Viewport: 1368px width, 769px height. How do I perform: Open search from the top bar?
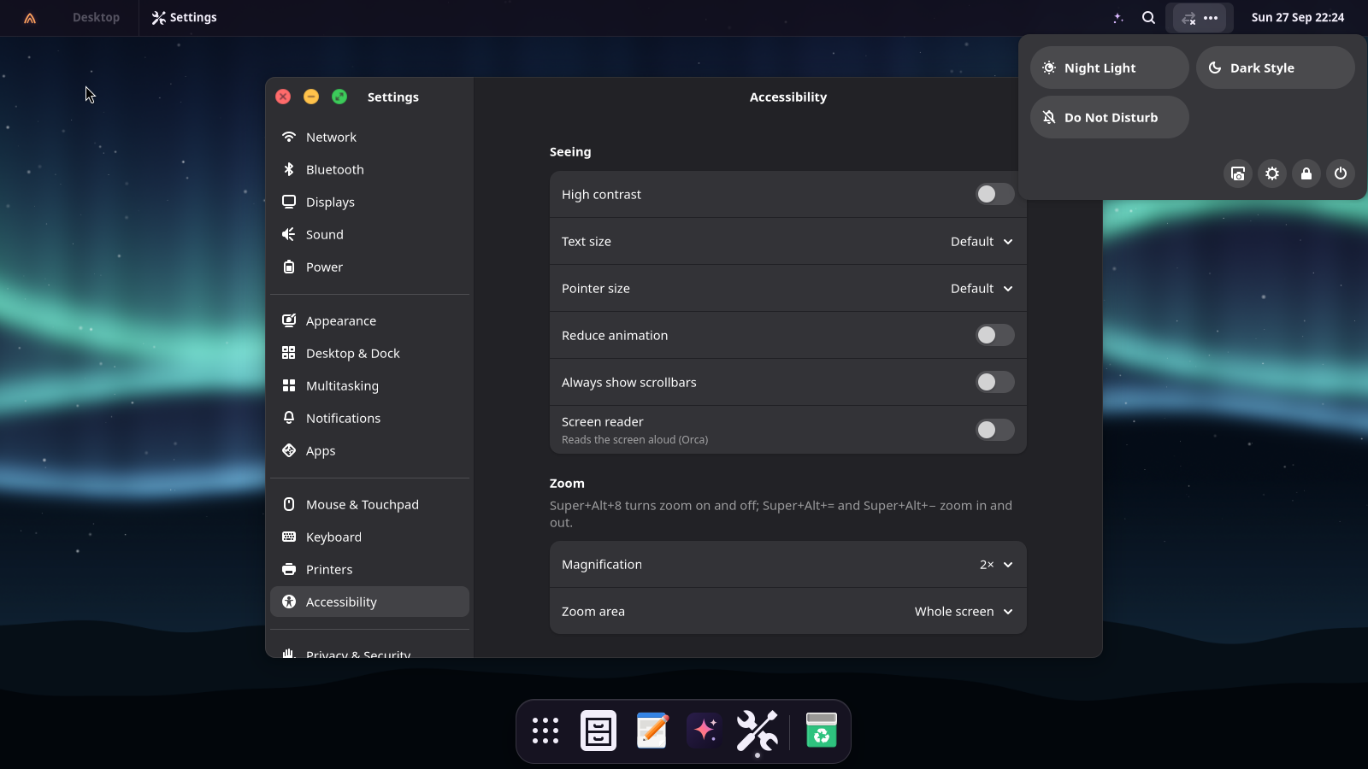click(1148, 17)
